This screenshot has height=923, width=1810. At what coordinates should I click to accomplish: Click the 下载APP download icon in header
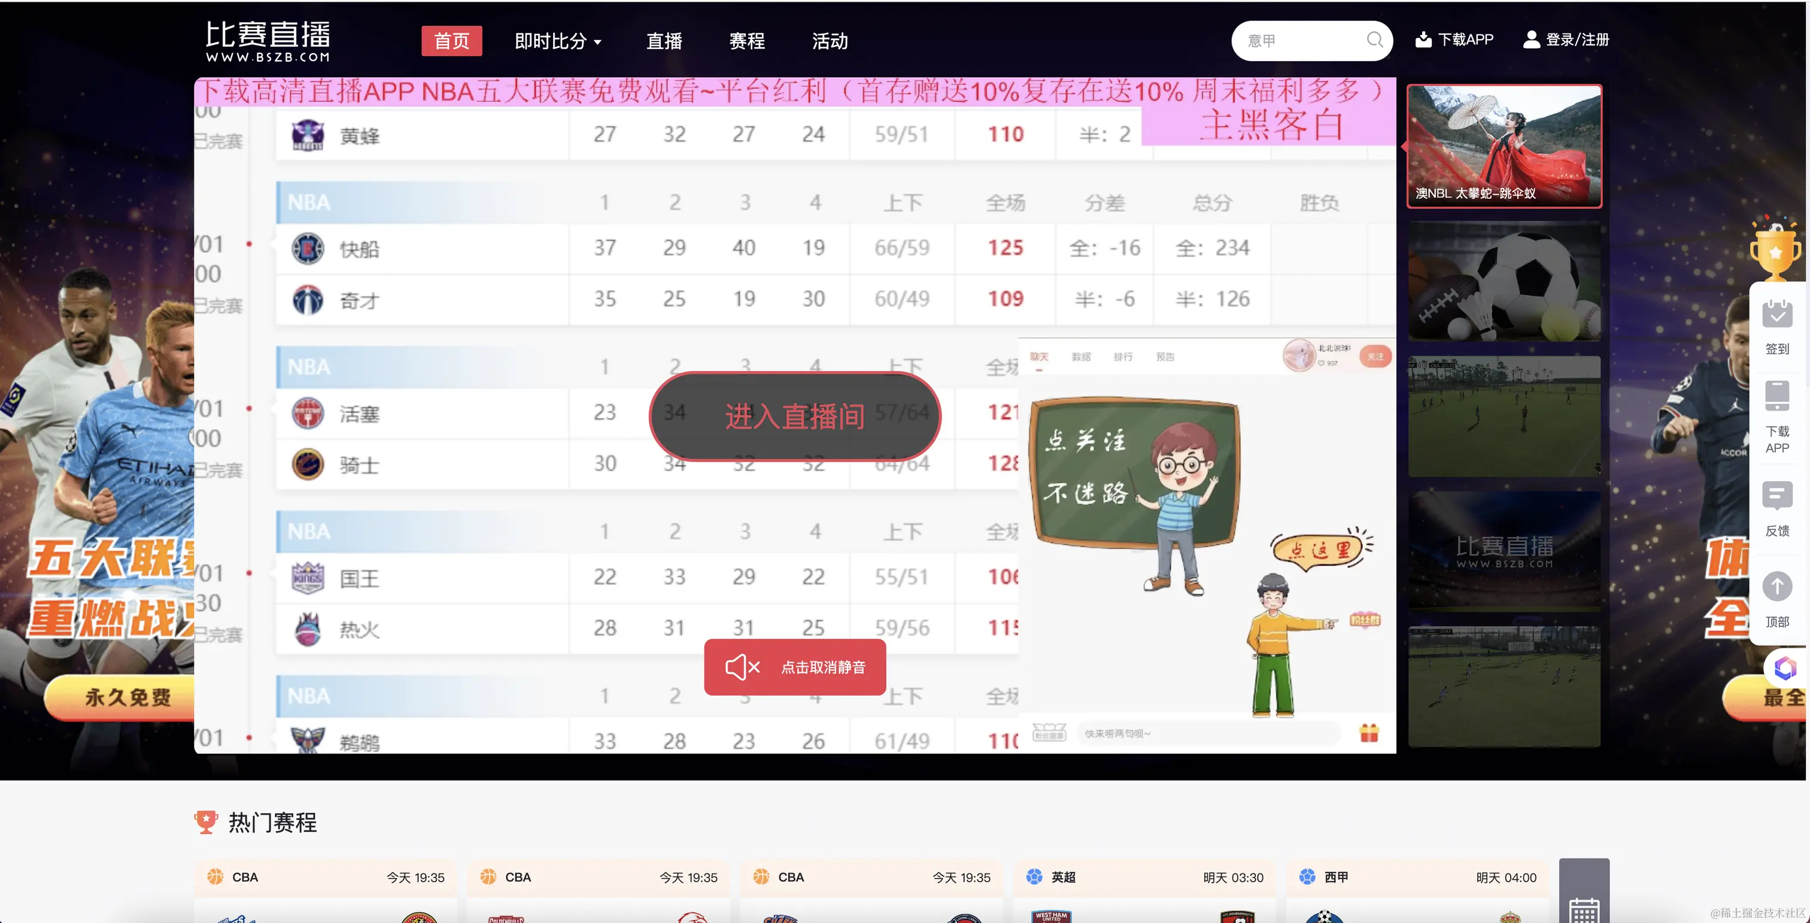coord(1423,40)
